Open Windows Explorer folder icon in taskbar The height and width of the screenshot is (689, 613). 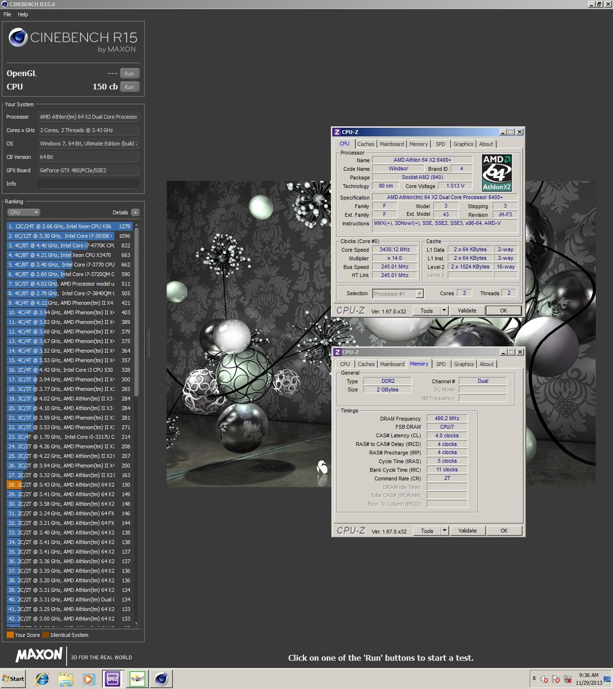click(66, 679)
